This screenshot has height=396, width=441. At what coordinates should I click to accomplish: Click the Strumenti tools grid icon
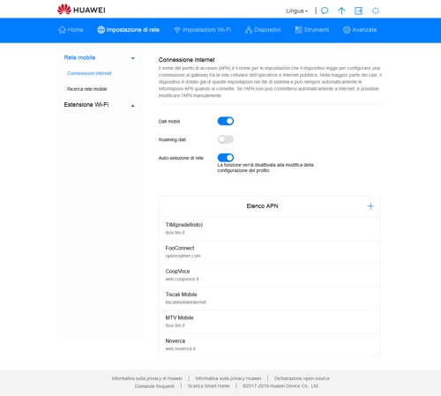298,30
